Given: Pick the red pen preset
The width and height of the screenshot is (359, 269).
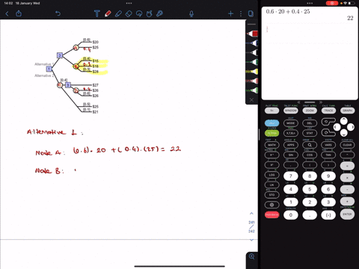Looking at the screenshot, I should [x=252, y=34].
